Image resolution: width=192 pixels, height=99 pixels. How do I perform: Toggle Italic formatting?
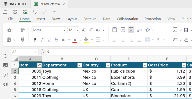click(x=42, y=40)
